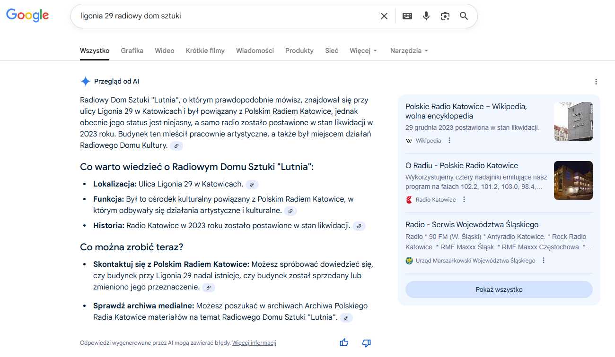Open the three-dot menu beside Radio Katowice source
Viewport: 615px width, 357px height.
[464, 200]
